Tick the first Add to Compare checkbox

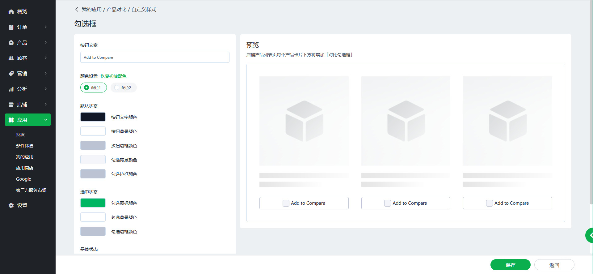[x=286, y=203]
